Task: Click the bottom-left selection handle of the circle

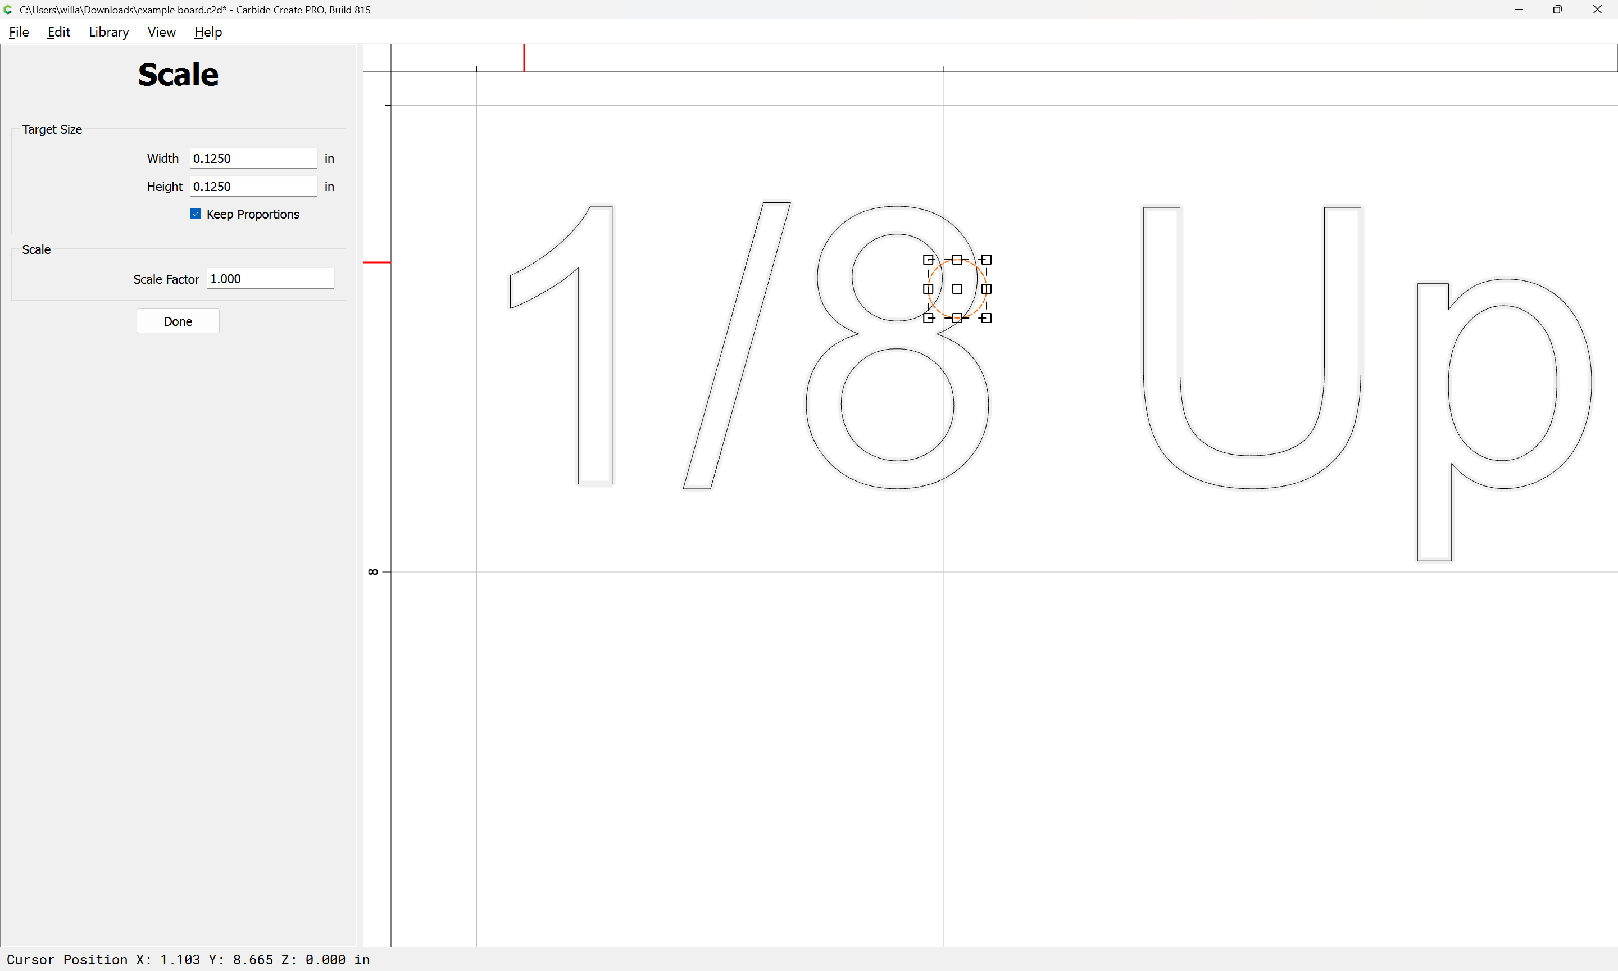Action: coord(928,318)
